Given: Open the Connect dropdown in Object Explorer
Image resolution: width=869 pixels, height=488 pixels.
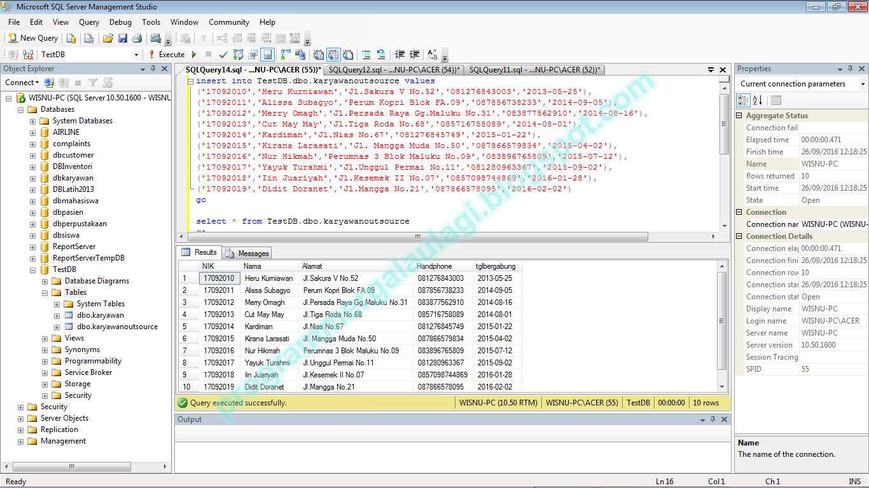Looking at the screenshot, I should (x=36, y=82).
